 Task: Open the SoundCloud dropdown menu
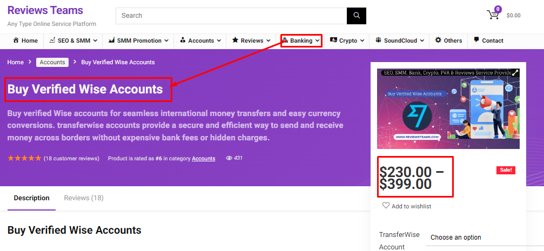(422, 40)
